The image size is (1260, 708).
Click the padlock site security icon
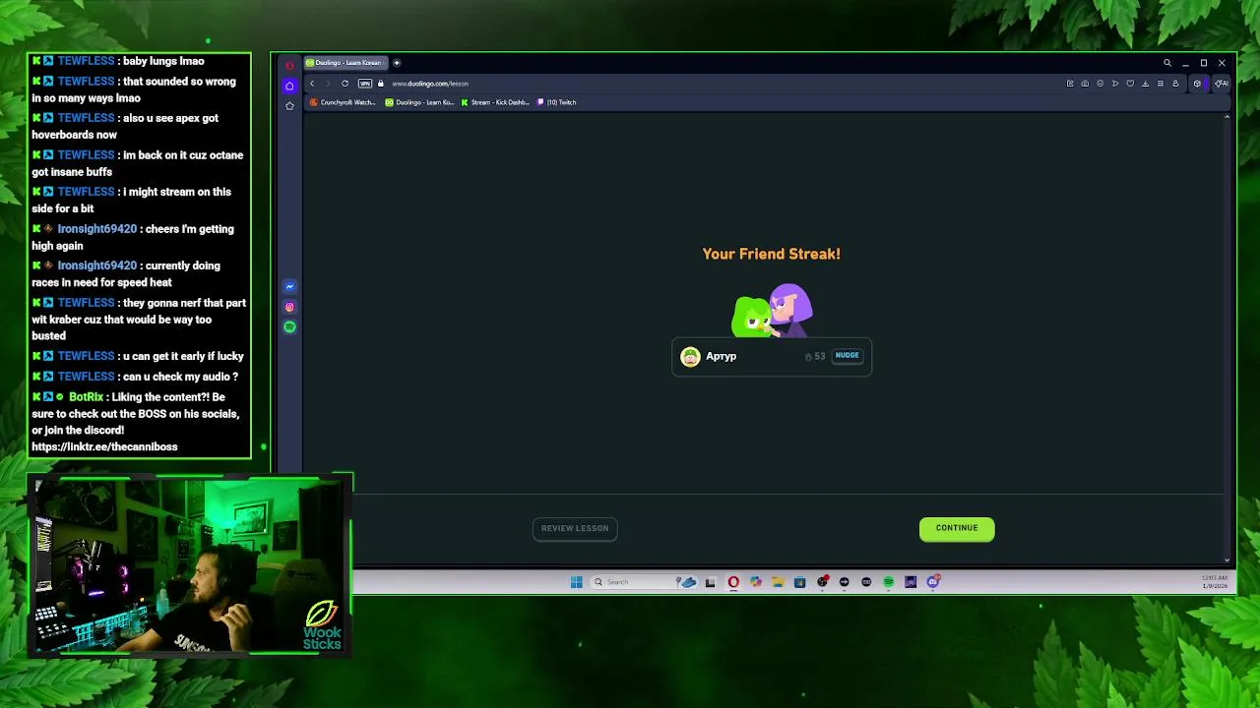tap(381, 84)
